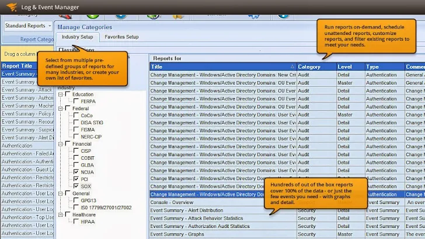The width and height of the screenshot is (425, 239).
Task: Select 'Event Summary - Machin' in left list
Action: (27, 106)
